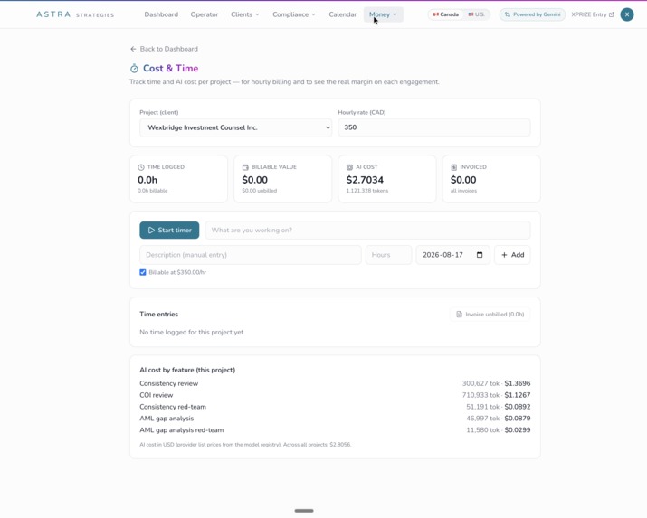Focus the Hourly rate (CAD) field
The height and width of the screenshot is (518, 647).
(x=434, y=127)
